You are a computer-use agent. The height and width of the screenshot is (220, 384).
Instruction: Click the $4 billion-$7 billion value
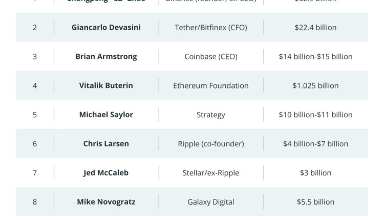coord(315,144)
